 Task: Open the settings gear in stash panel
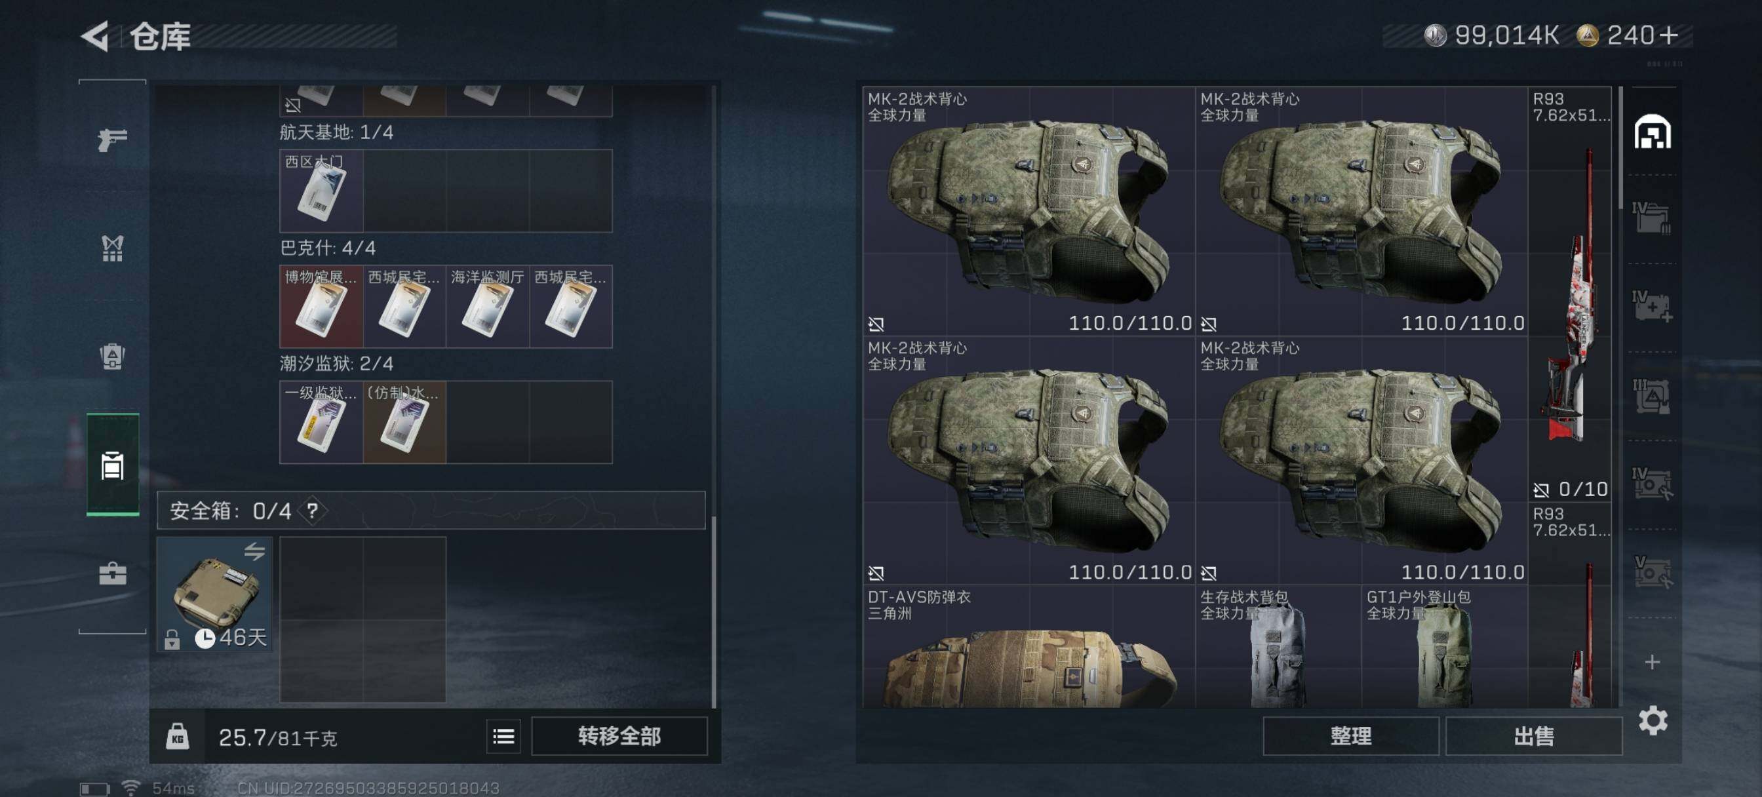point(1653,720)
